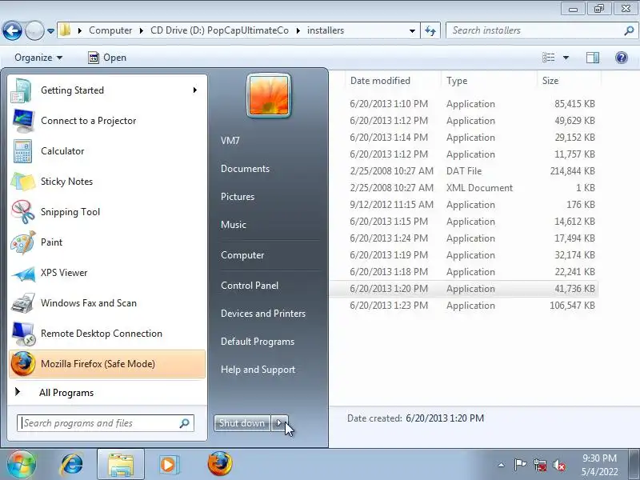Open VM7 user folder link

pos(230,141)
